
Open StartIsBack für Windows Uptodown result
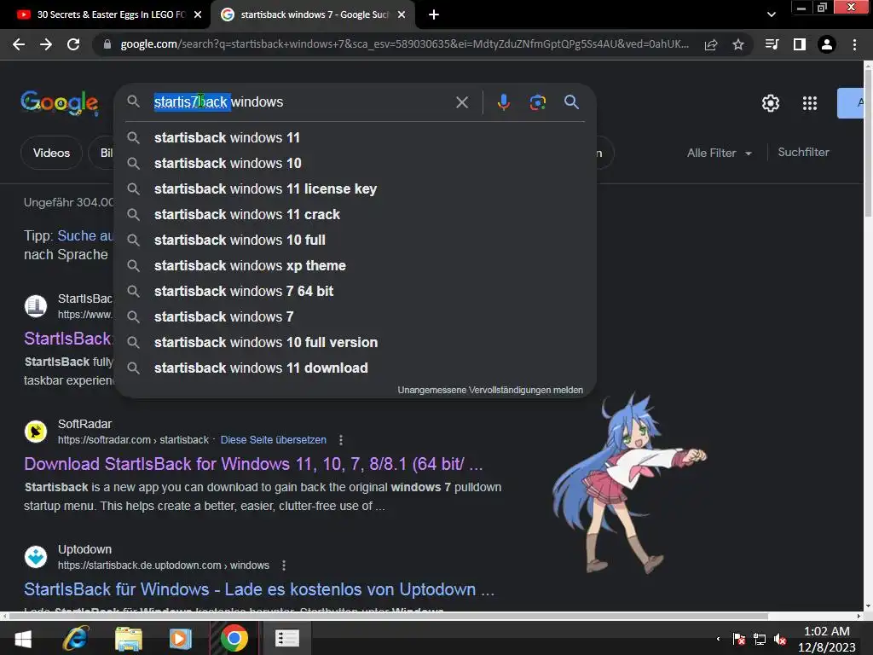pos(259,589)
